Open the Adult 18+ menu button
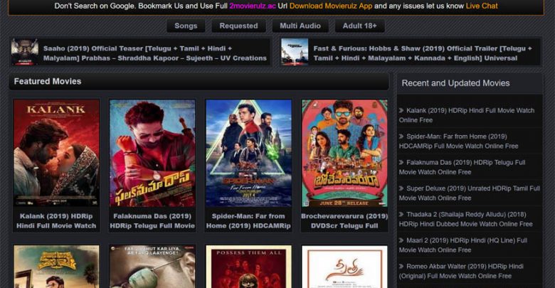Image resolution: width=555 pixels, height=288 pixels. [359, 26]
